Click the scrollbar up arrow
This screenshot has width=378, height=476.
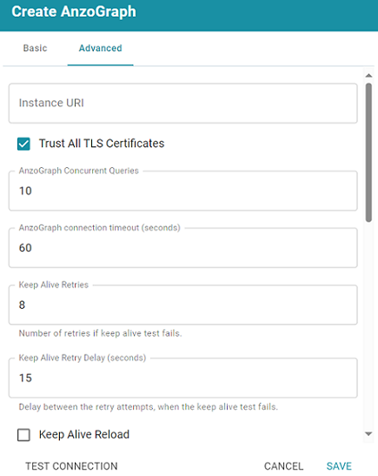(368, 76)
